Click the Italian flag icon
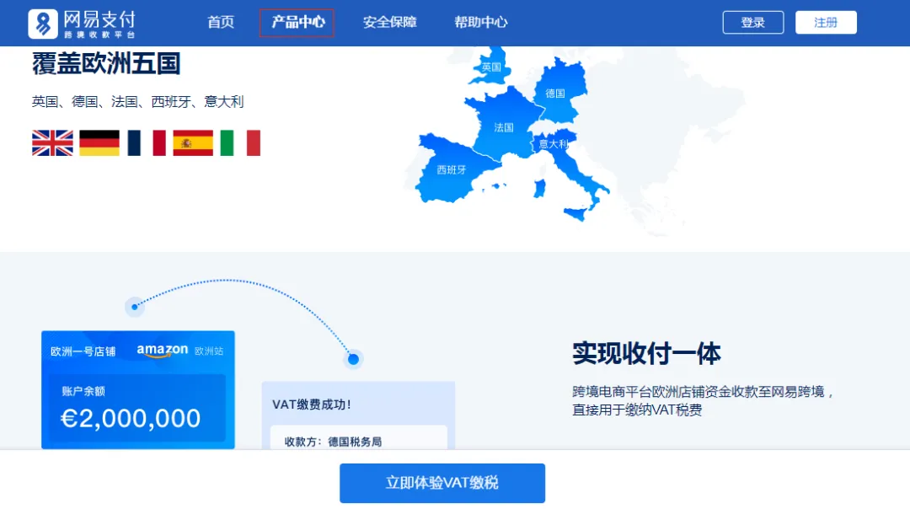Image resolution: width=910 pixels, height=509 pixels. click(x=240, y=142)
